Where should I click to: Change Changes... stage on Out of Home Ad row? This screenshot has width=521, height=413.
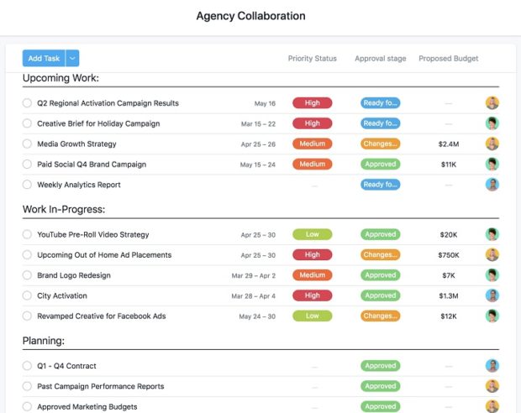tap(380, 254)
